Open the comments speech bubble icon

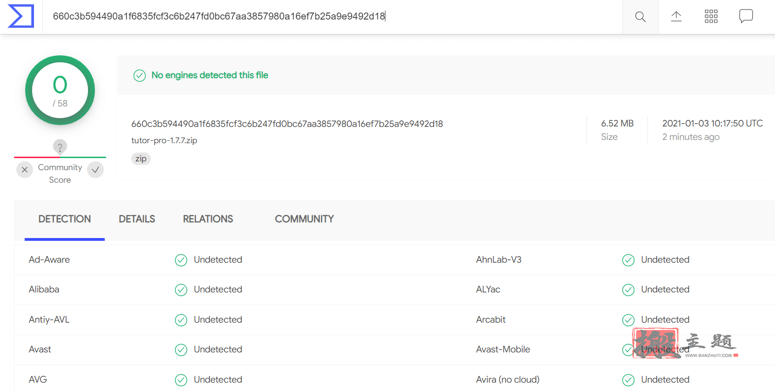[746, 16]
